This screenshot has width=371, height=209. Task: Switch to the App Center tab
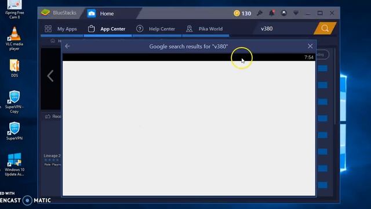[107, 29]
